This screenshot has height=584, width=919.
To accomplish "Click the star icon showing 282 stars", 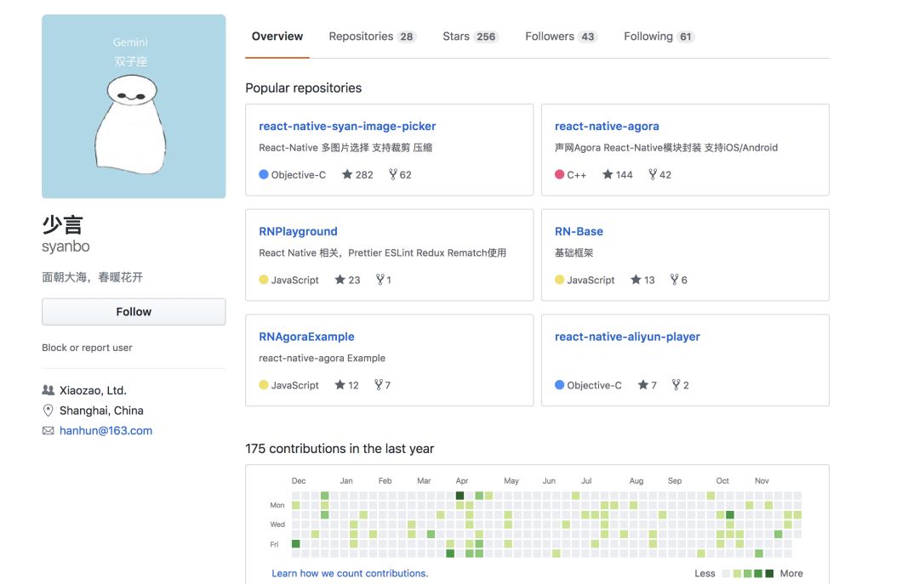I will (x=347, y=174).
